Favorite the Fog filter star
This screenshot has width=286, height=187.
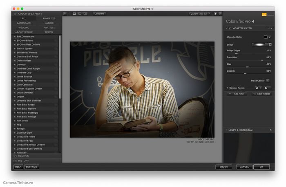[15, 125]
